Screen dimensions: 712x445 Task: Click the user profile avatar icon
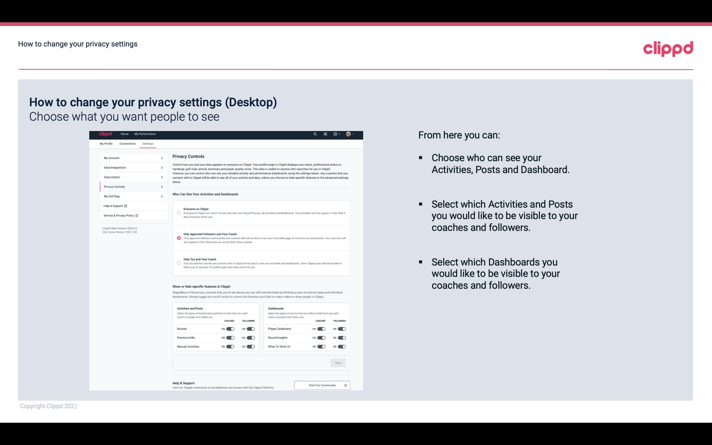[348, 134]
